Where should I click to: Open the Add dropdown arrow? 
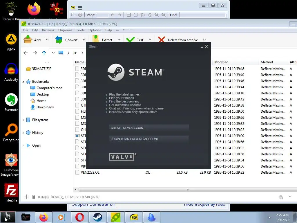coord(47,40)
